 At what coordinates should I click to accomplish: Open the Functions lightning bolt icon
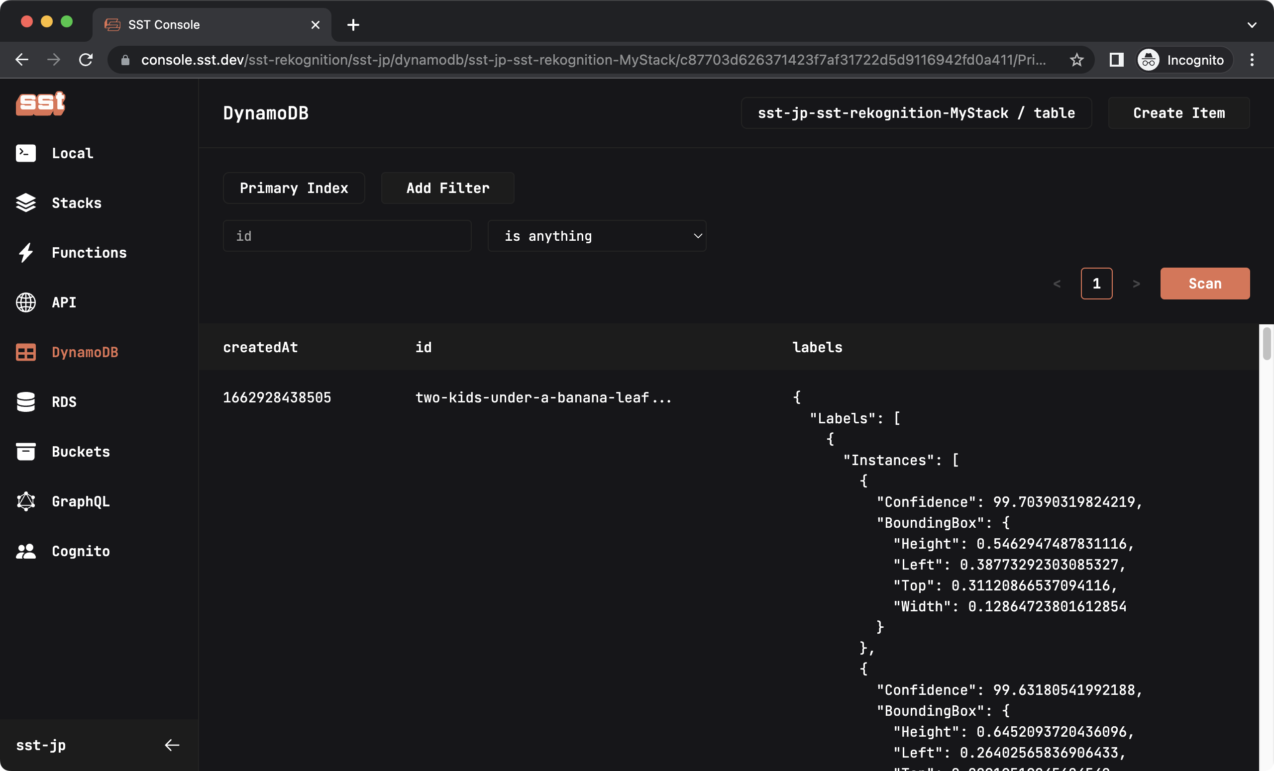point(26,252)
